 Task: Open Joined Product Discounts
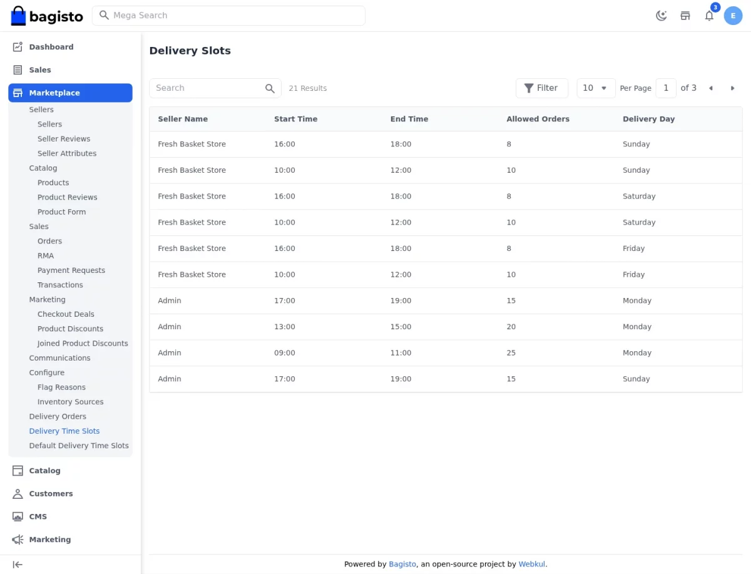pos(83,344)
